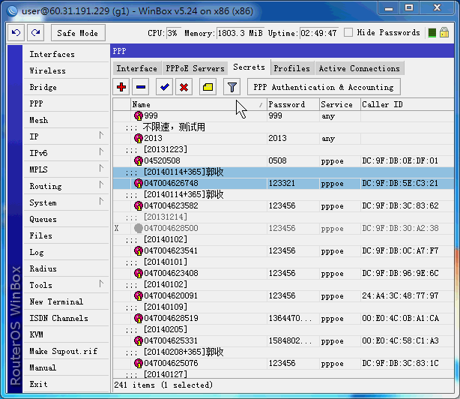Enable the selected secret with checkmark icon

pos(164,87)
